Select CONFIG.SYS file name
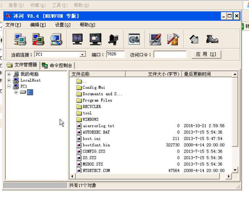The height and width of the screenshot is (201, 249). click(x=94, y=151)
